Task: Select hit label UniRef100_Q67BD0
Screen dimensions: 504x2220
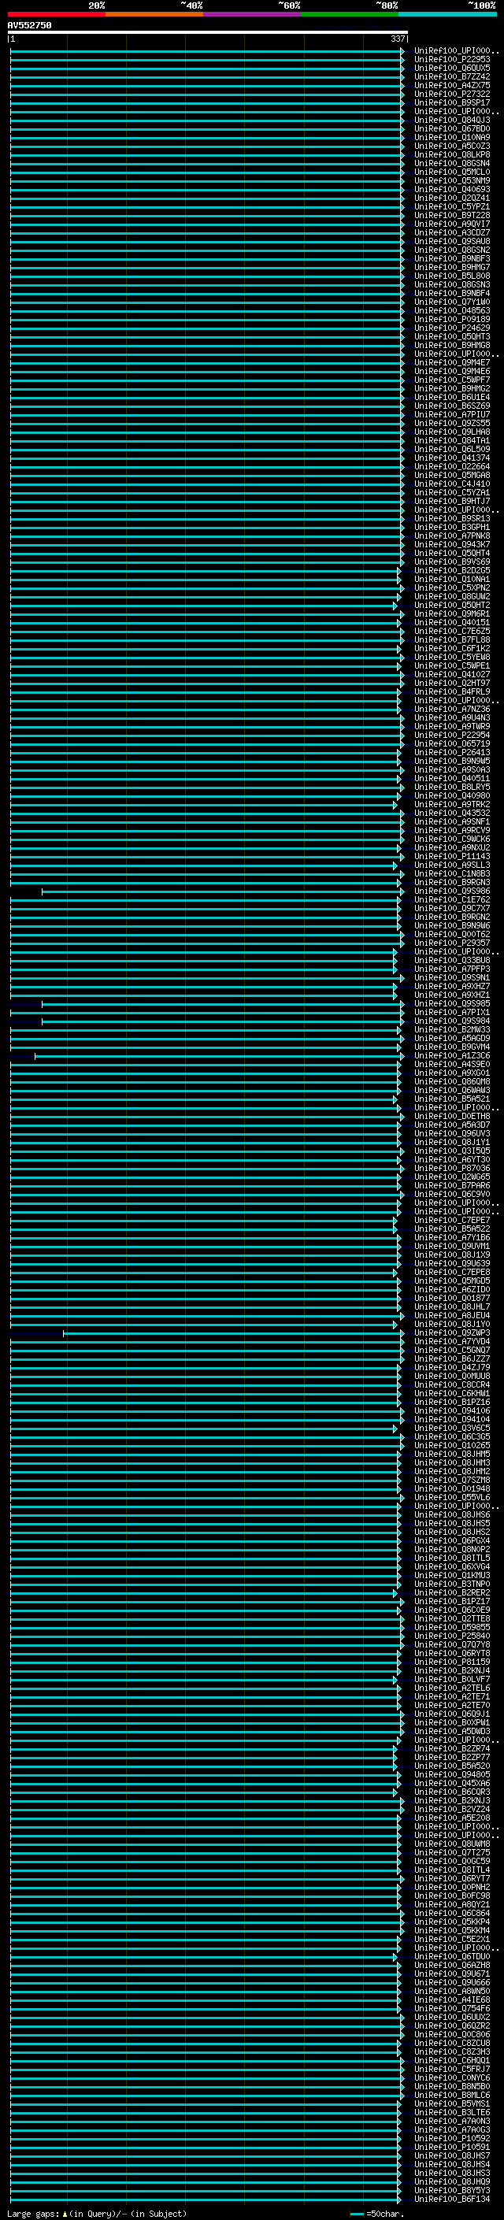Action: tap(452, 128)
